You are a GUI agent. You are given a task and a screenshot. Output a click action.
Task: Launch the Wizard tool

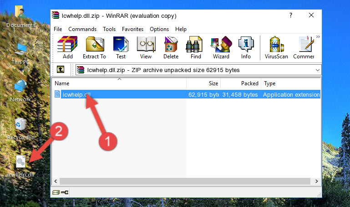click(x=221, y=47)
